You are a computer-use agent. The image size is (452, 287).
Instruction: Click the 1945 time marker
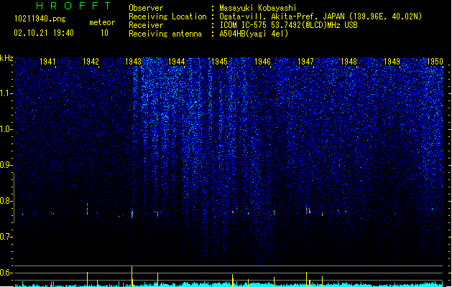(x=220, y=62)
